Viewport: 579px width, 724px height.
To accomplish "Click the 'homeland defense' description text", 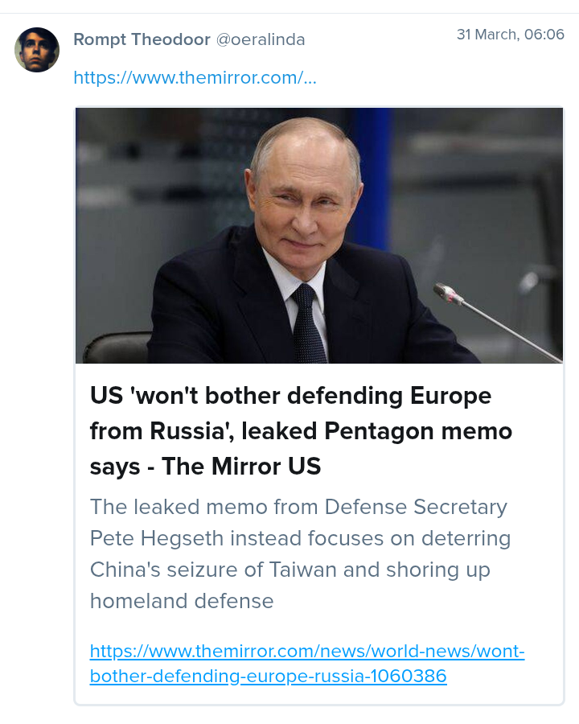I will tap(182, 601).
